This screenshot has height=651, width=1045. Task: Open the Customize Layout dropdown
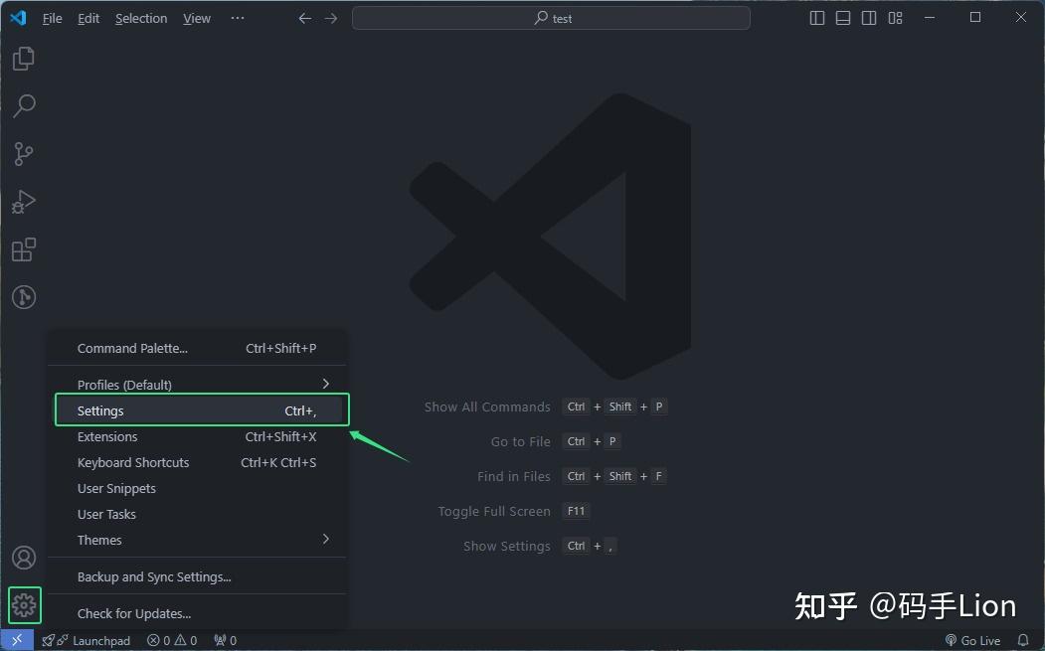point(895,17)
